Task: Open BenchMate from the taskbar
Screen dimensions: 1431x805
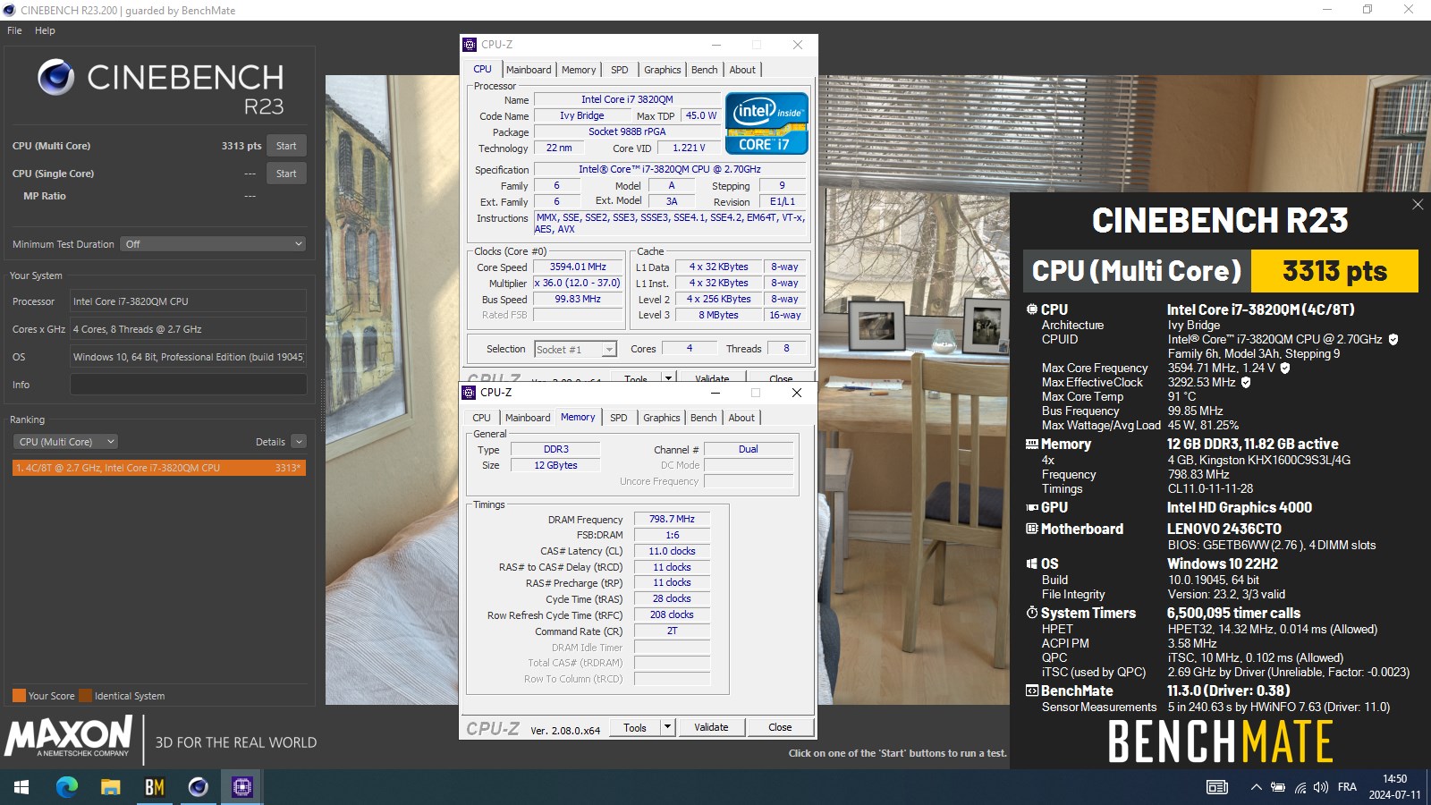Action: click(154, 787)
